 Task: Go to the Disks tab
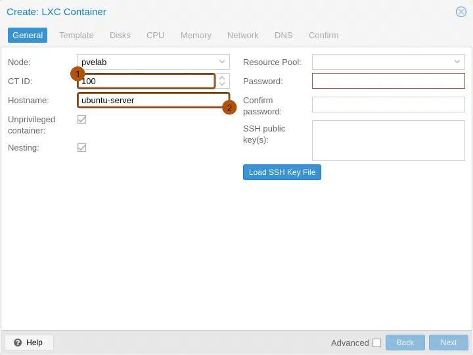120,35
